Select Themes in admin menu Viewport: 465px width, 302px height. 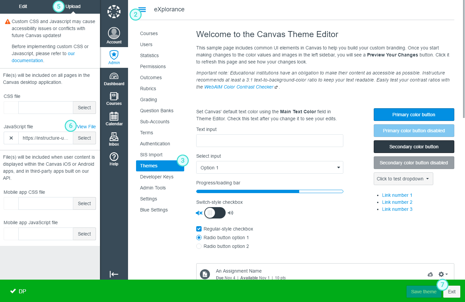(x=160, y=166)
